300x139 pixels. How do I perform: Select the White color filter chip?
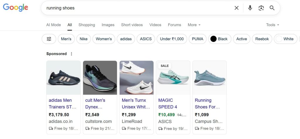tap(285, 39)
